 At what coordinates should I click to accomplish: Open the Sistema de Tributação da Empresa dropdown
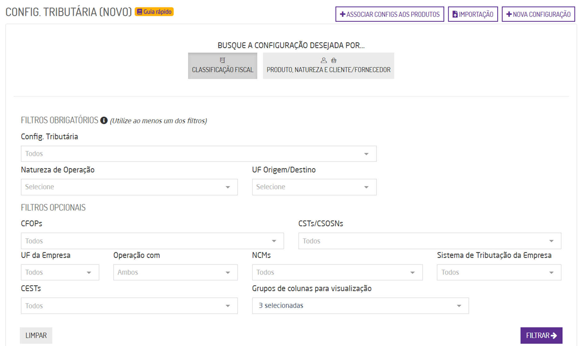tap(499, 272)
